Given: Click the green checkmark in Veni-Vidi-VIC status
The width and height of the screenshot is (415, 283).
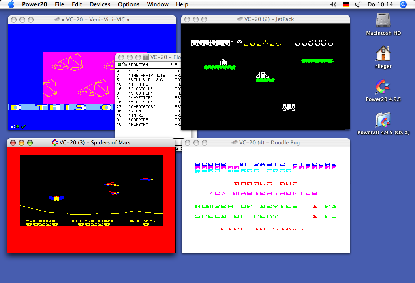Looking at the screenshot, I should pyautogui.click(x=23, y=127).
